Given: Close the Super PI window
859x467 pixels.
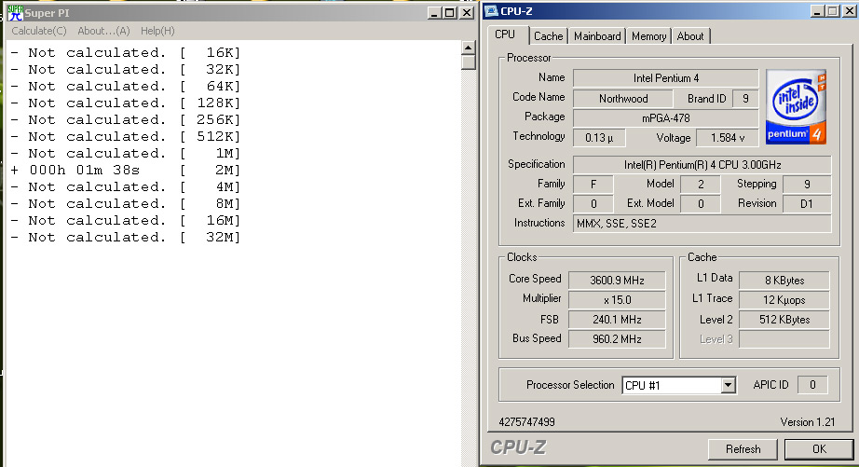Looking at the screenshot, I should click(466, 13).
